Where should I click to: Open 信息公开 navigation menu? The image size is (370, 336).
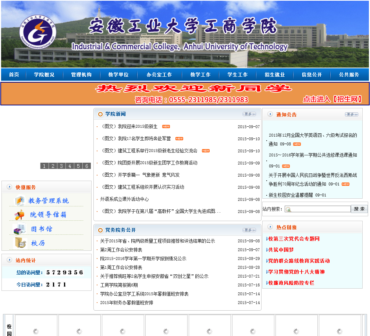[x=312, y=75]
